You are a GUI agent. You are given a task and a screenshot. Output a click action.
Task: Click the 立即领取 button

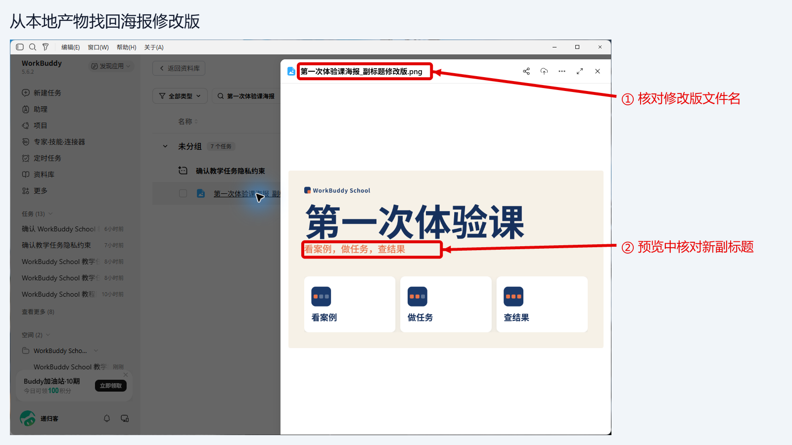click(x=111, y=386)
